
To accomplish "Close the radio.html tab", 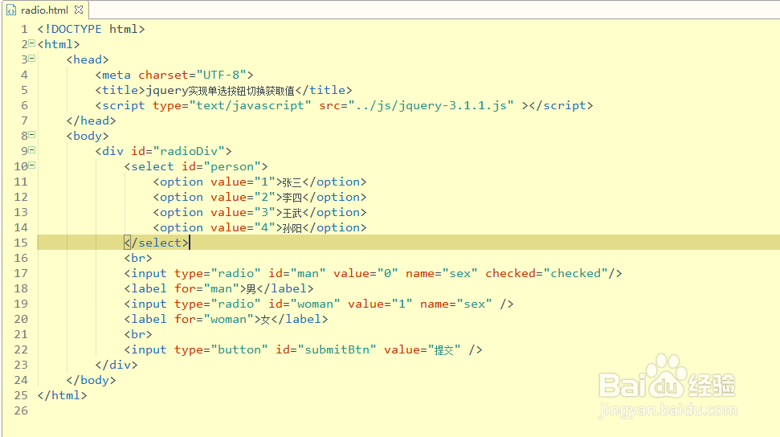I will click(79, 10).
